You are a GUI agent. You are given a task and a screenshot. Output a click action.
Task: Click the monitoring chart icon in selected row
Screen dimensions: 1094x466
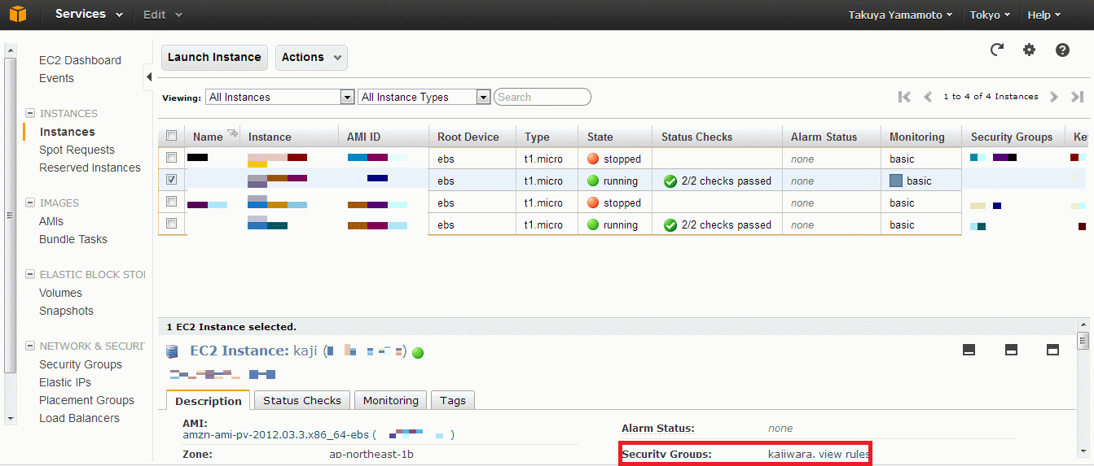(x=896, y=181)
